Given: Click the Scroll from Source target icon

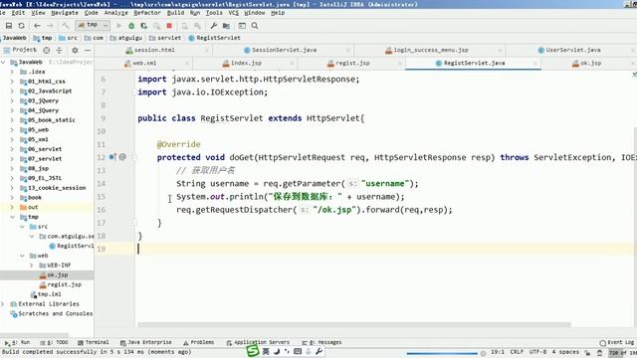Looking at the screenshot, I should pos(47,50).
